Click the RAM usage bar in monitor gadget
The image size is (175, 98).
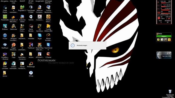coord(166,3)
